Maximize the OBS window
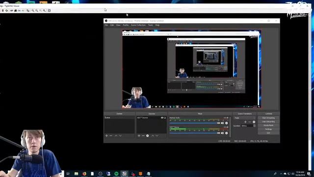The height and width of the screenshot is (177, 314). [x=269, y=21]
